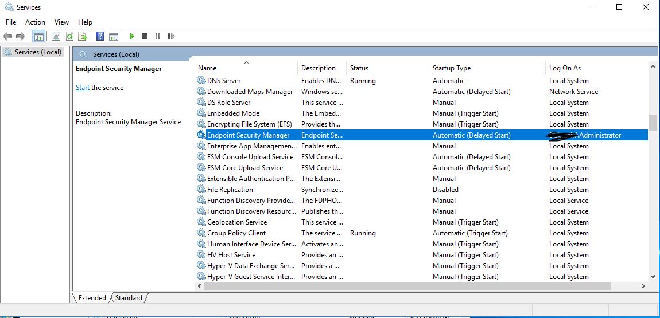Click the Start the service link
Image resolution: width=660 pixels, height=318 pixels.
click(x=82, y=88)
